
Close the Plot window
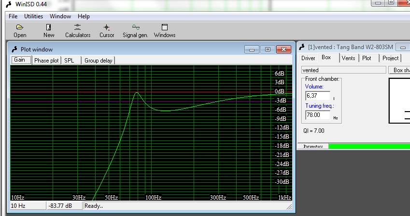pos(283,50)
